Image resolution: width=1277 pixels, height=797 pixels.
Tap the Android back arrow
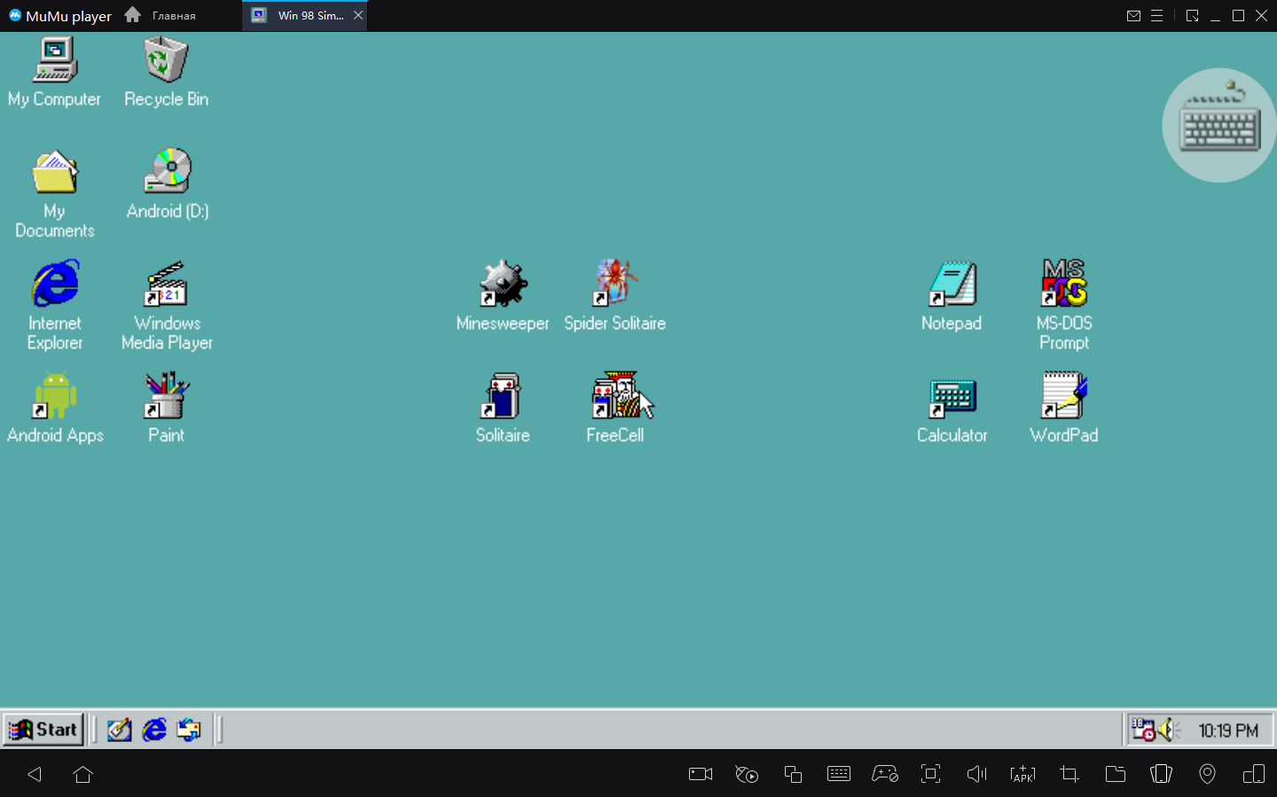(x=35, y=774)
